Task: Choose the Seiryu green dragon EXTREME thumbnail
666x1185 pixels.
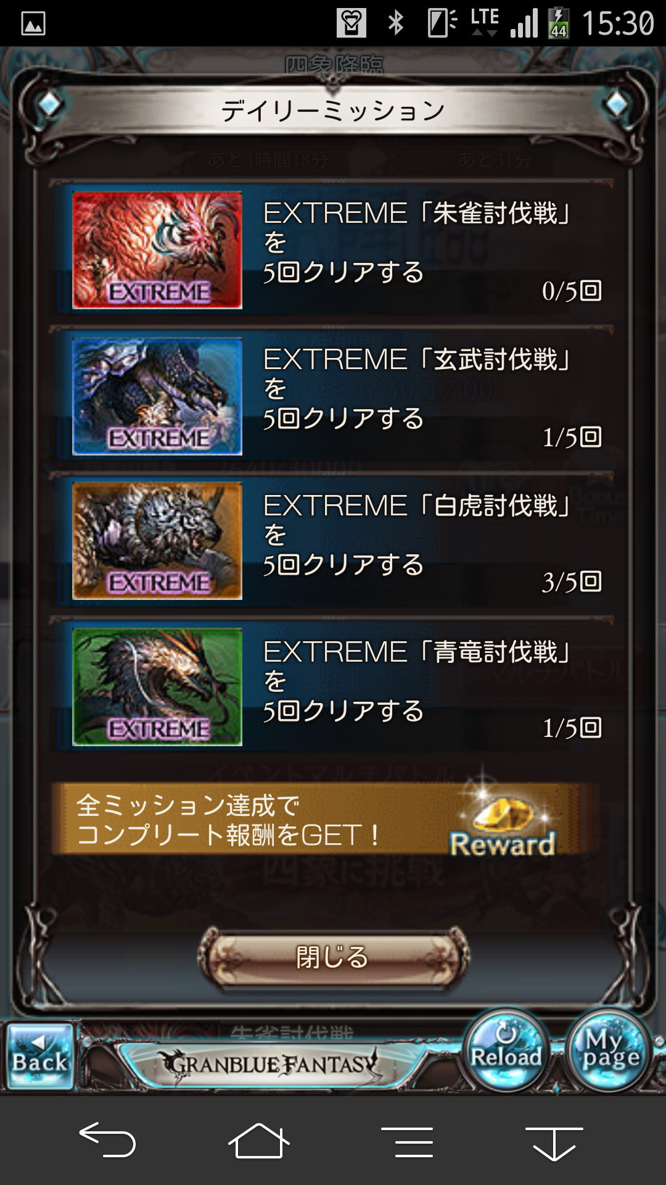Action: (157, 687)
